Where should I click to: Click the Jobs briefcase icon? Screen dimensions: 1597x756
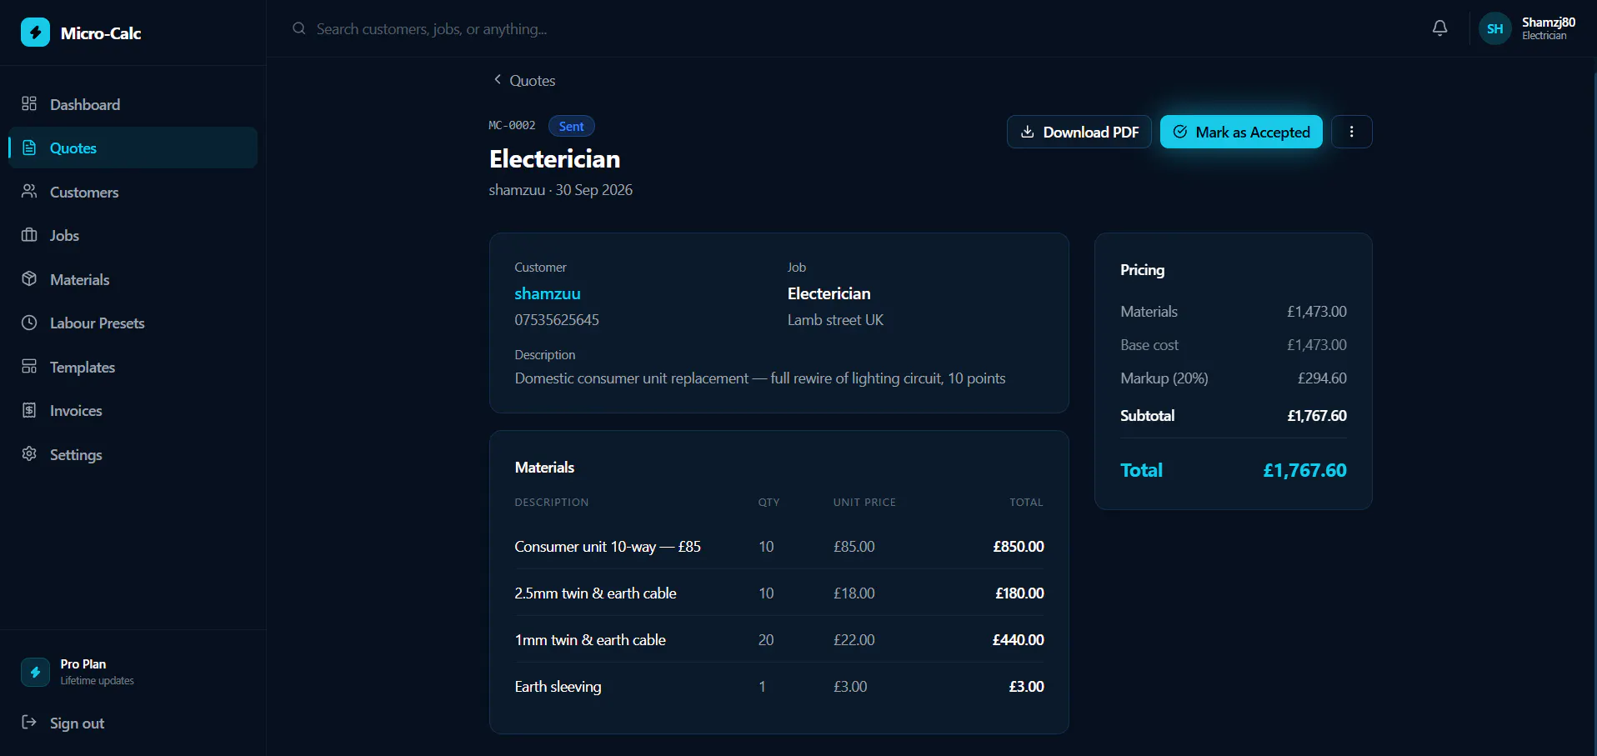click(29, 235)
